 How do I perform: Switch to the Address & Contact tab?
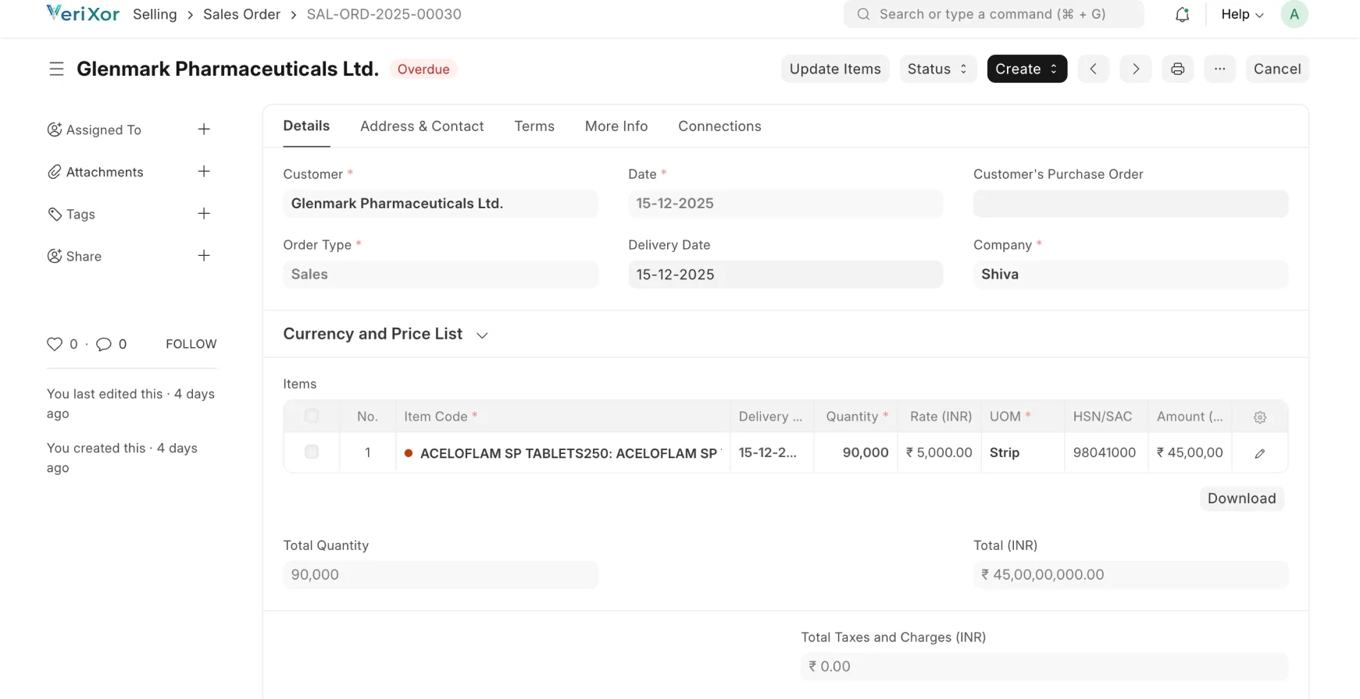[422, 126]
